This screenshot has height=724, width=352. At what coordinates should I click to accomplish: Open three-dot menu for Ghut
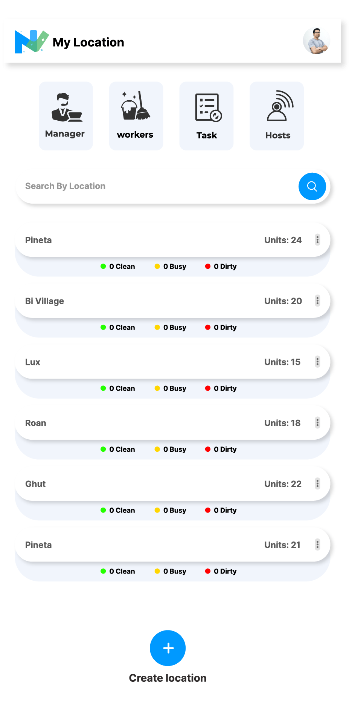coord(317,484)
